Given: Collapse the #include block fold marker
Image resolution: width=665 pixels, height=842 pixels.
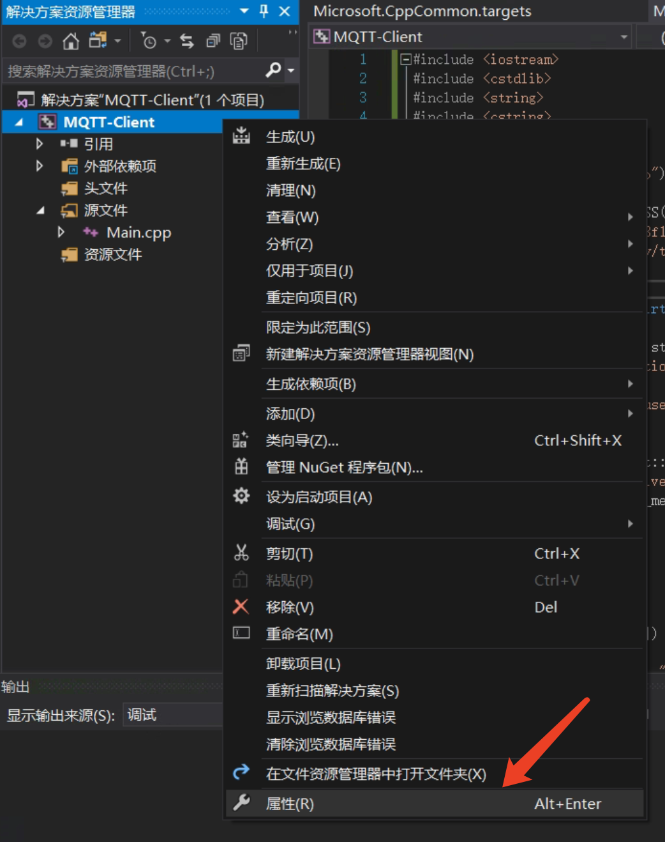Looking at the screenshot, I should click(405, 59).
